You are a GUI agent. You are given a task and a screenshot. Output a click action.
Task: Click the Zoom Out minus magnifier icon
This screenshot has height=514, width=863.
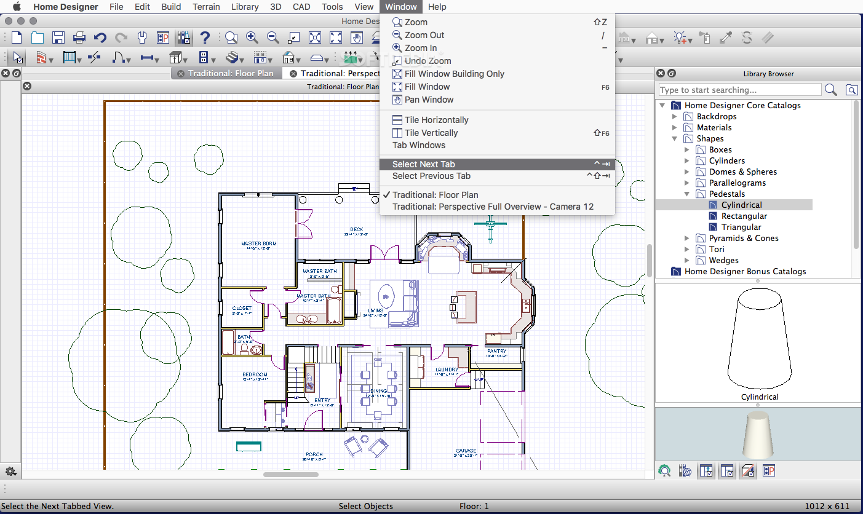tap(273, 38)
